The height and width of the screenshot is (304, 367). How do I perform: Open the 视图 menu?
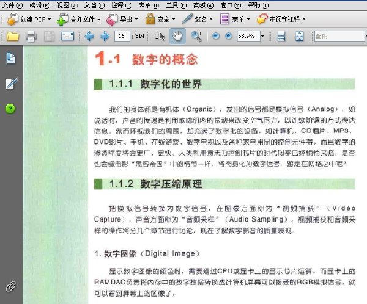pos(67,5)
